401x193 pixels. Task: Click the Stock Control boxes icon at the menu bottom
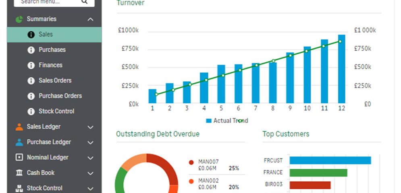(19, 189)
